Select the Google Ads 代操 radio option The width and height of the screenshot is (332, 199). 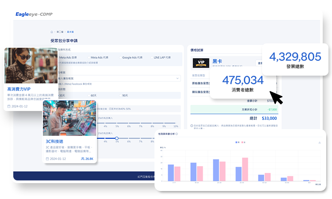point(120,57)
